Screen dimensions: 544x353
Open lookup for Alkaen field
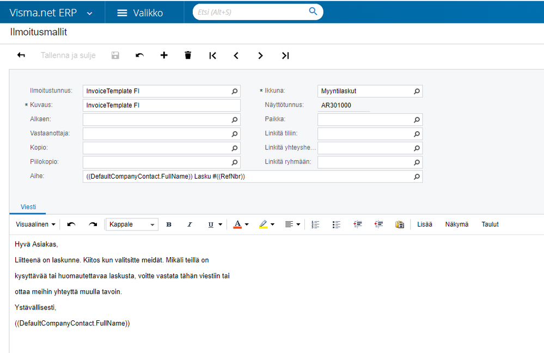pos(235,120)
